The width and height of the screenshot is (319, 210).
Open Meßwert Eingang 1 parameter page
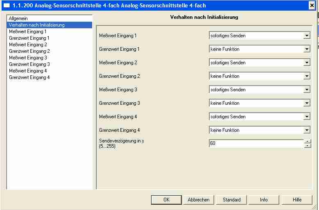(27, 31)
